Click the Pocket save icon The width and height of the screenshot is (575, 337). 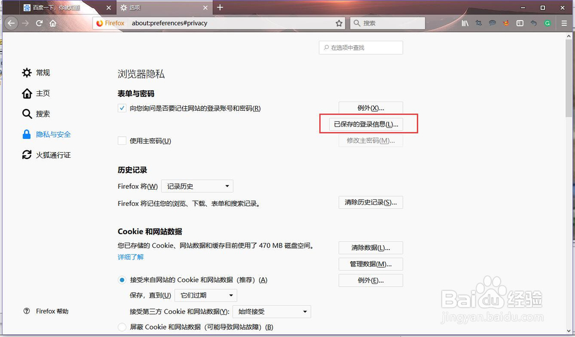(492, 23)
